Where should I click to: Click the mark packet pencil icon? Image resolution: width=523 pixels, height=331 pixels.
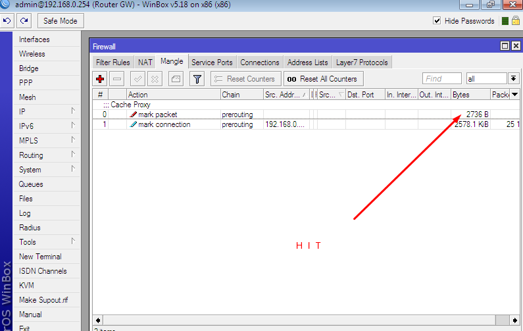[x=134, y=115]
